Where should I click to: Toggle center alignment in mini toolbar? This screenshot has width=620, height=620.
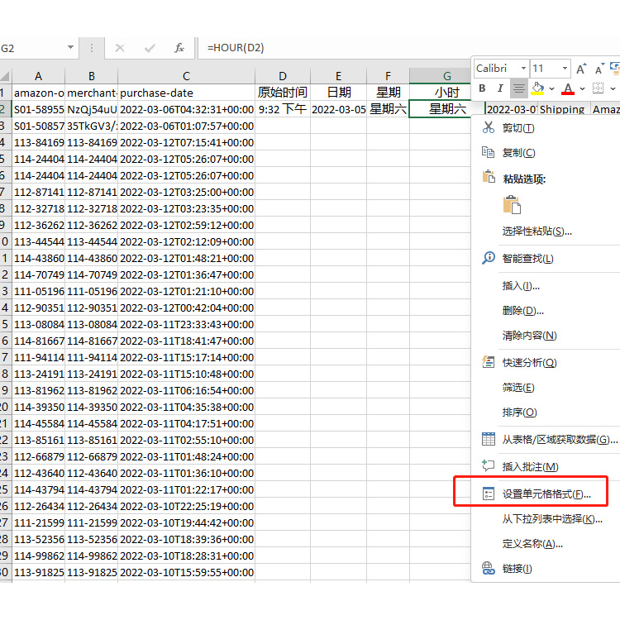[518, 88]
